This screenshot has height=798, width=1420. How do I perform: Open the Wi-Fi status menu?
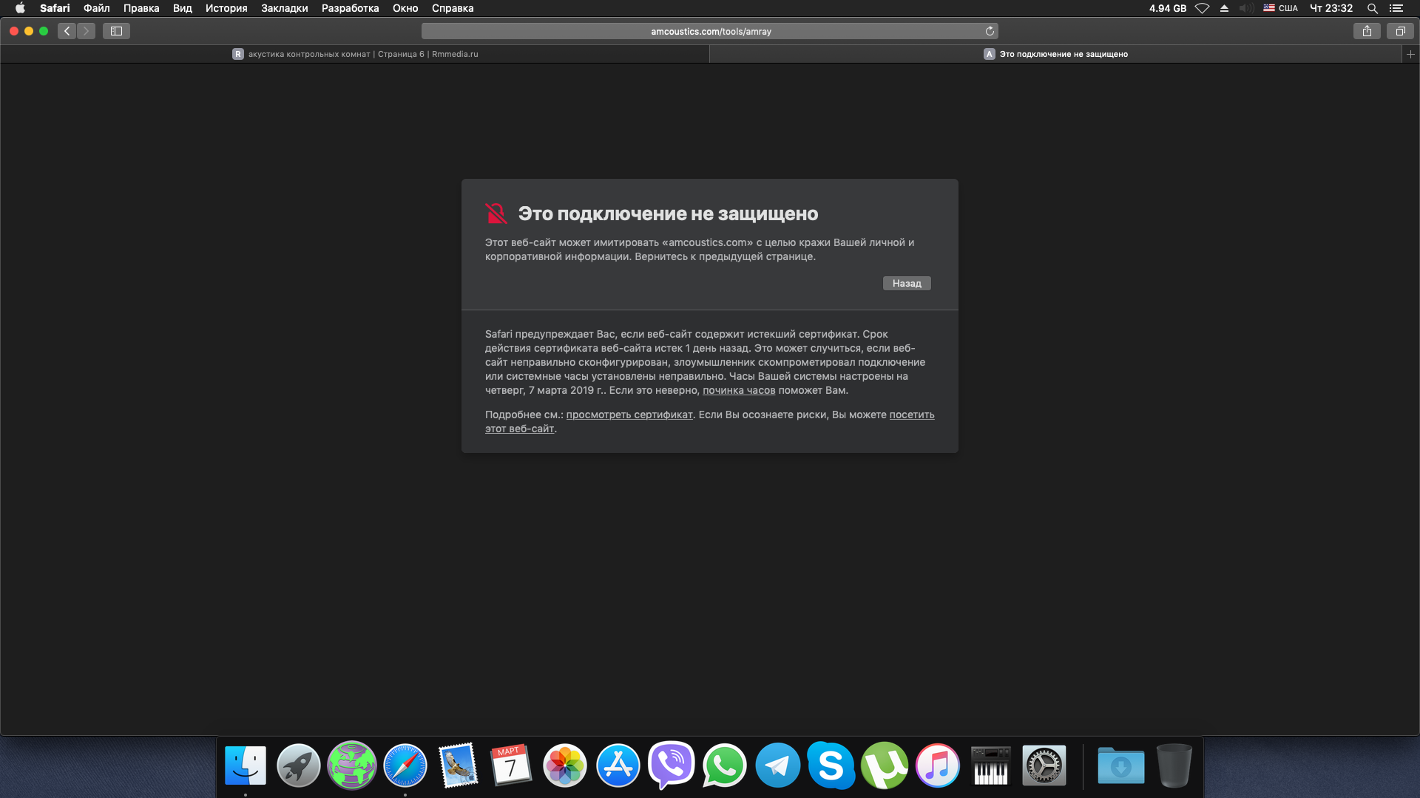[1202, 8]
